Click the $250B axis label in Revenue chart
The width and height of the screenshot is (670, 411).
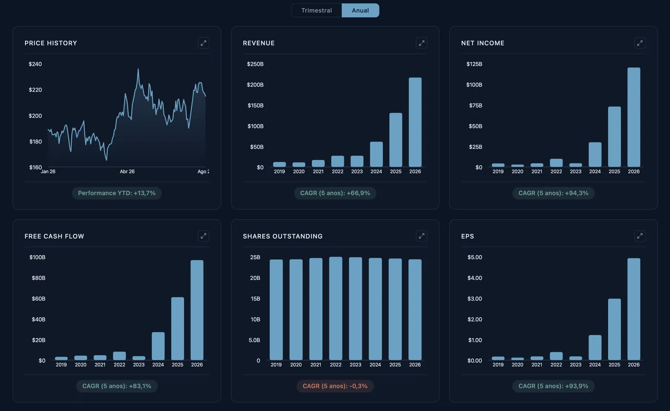tap(255, 64)
